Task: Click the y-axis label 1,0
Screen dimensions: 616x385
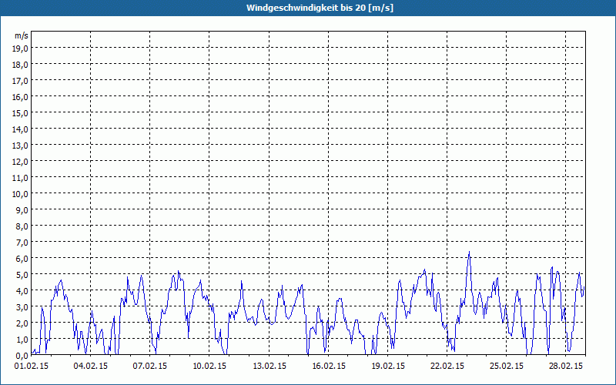Action: [x=23, y=339]
